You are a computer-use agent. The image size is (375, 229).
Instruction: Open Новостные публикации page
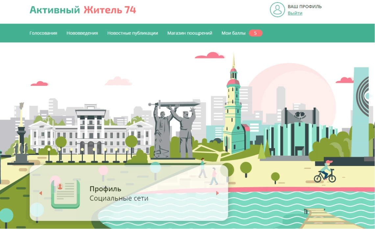(x=133, y=33)
